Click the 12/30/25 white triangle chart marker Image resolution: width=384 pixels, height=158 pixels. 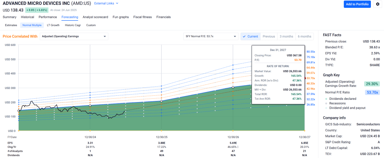[x=161, y=101]
